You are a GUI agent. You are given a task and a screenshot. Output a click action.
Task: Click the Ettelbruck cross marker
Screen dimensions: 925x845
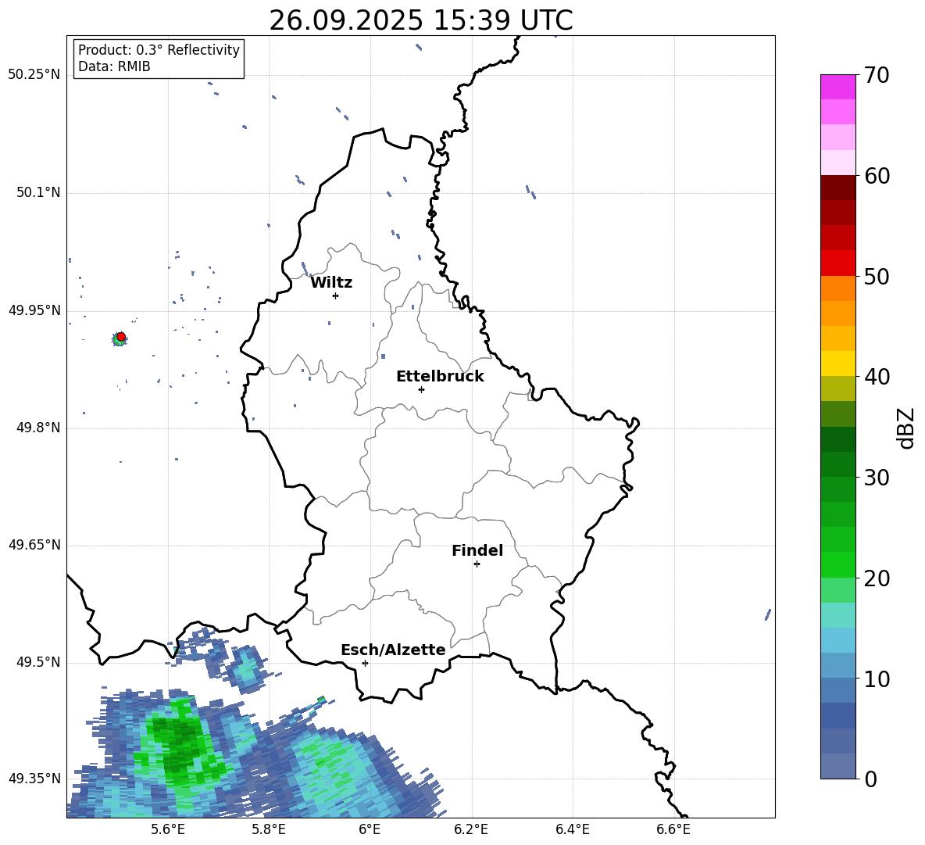421,389
